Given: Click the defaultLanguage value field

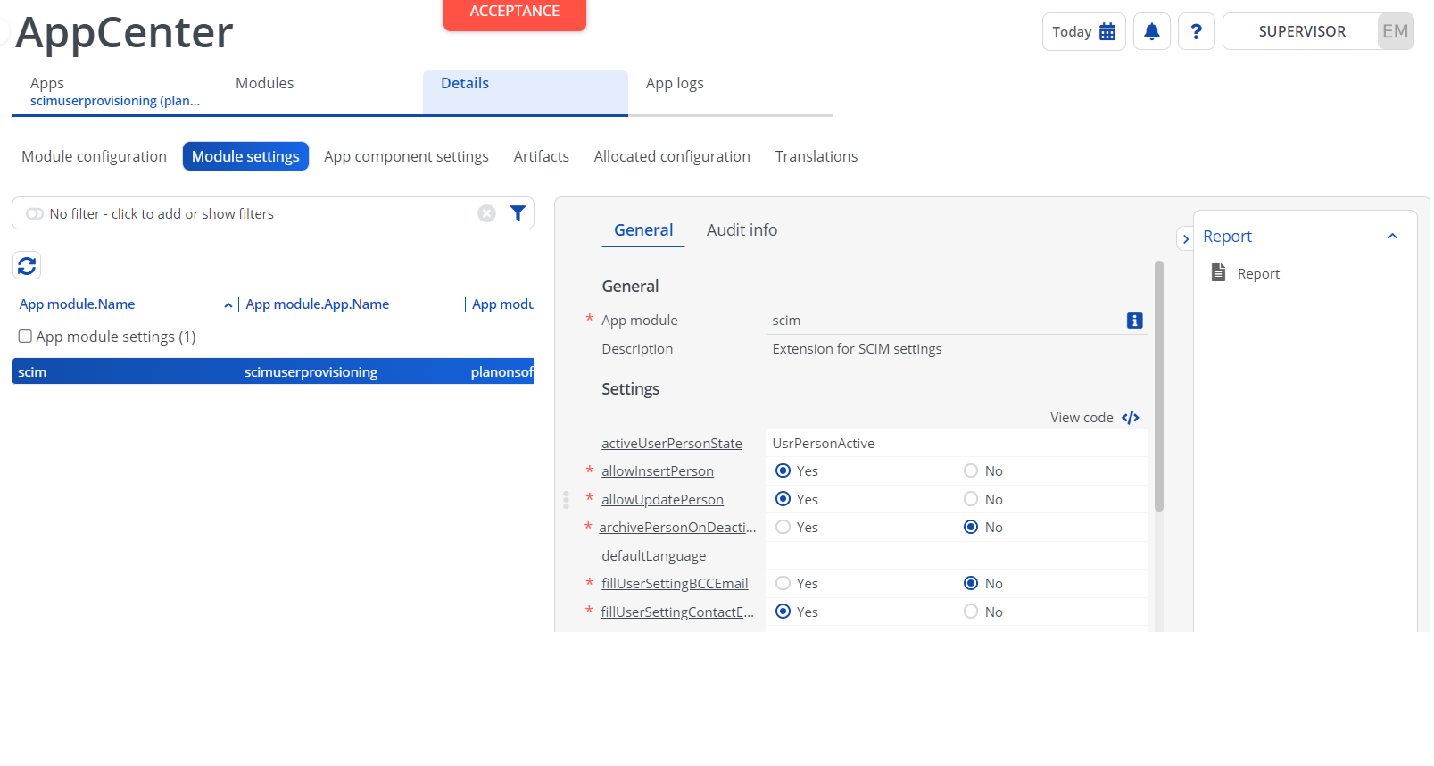Looking at the screenshot, I should coord(957,555).
